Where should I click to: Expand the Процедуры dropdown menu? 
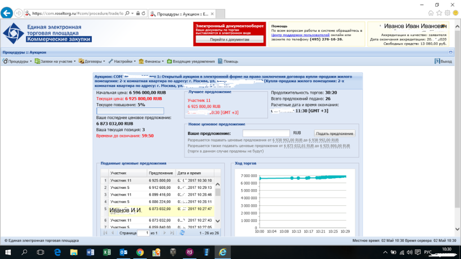(18, 61)
